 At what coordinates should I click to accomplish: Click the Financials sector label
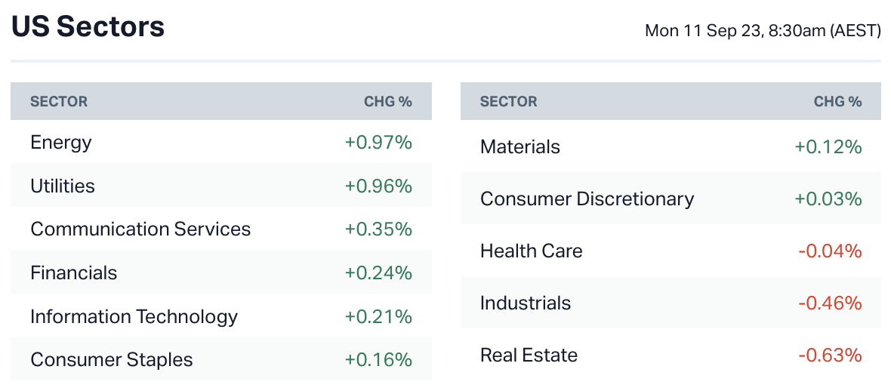[74, 272]
